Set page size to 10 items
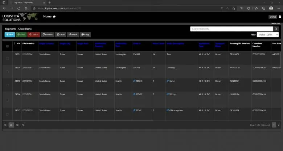This screenshot has height=151, width=283. click(5, 125)
